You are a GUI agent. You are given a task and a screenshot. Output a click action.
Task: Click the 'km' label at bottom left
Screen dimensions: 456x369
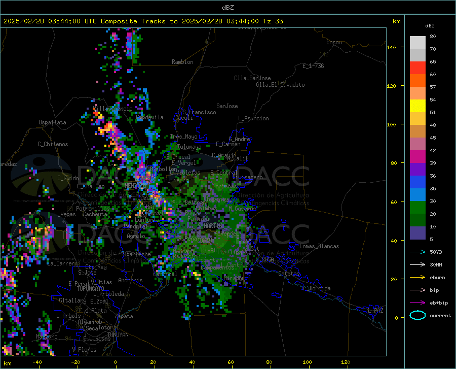[7, 363]
